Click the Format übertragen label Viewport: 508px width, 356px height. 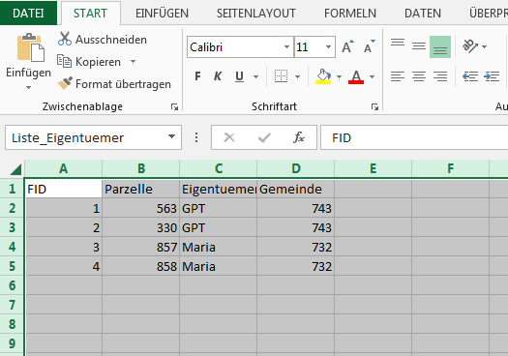[x=124, y=84]
